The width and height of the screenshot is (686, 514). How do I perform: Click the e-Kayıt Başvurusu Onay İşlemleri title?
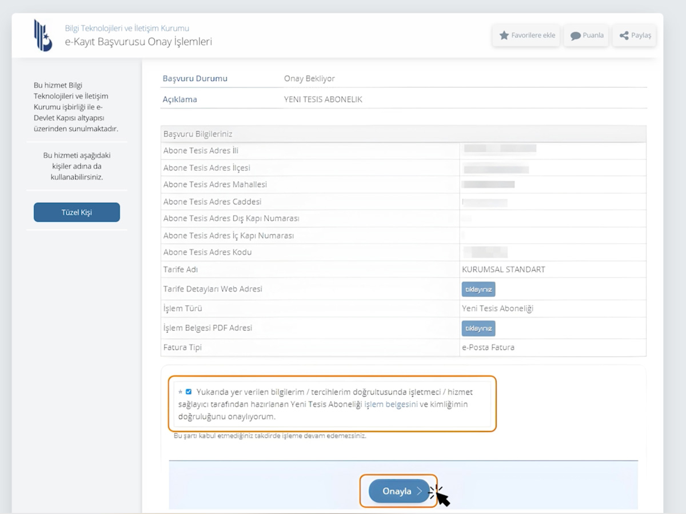click(x=138, y=42)
